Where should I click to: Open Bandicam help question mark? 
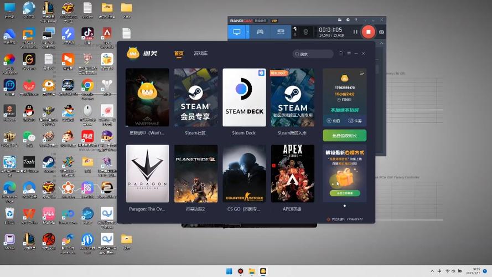click(x=356, y=20)
